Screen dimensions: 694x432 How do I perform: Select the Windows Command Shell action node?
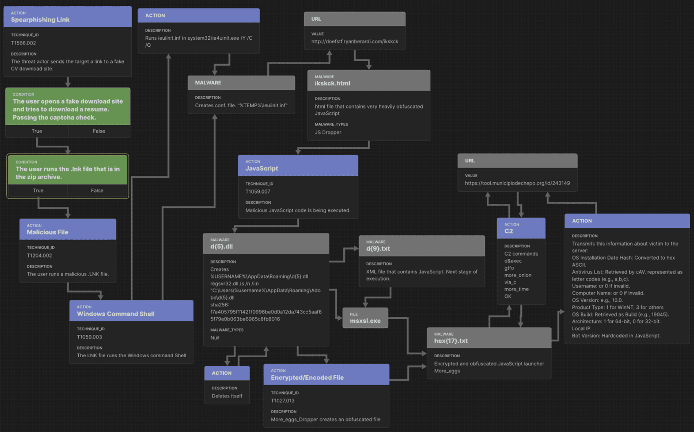pyautogui.click(x=131, y=311)
